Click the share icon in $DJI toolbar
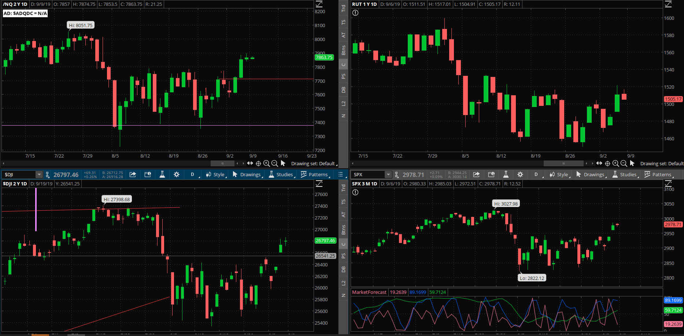 pyautogui.click(x=133, y=175)
